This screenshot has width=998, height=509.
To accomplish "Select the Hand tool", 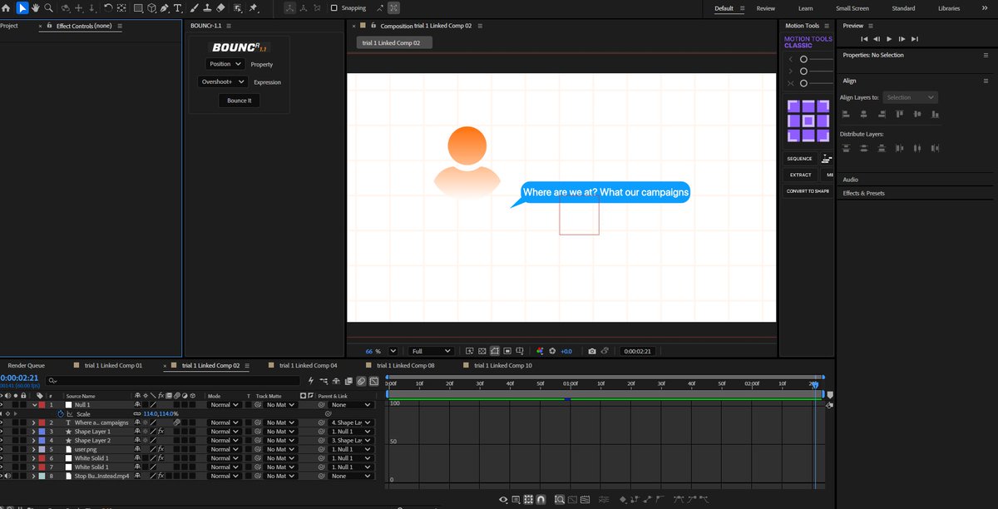I will click(x=35, y=7).
